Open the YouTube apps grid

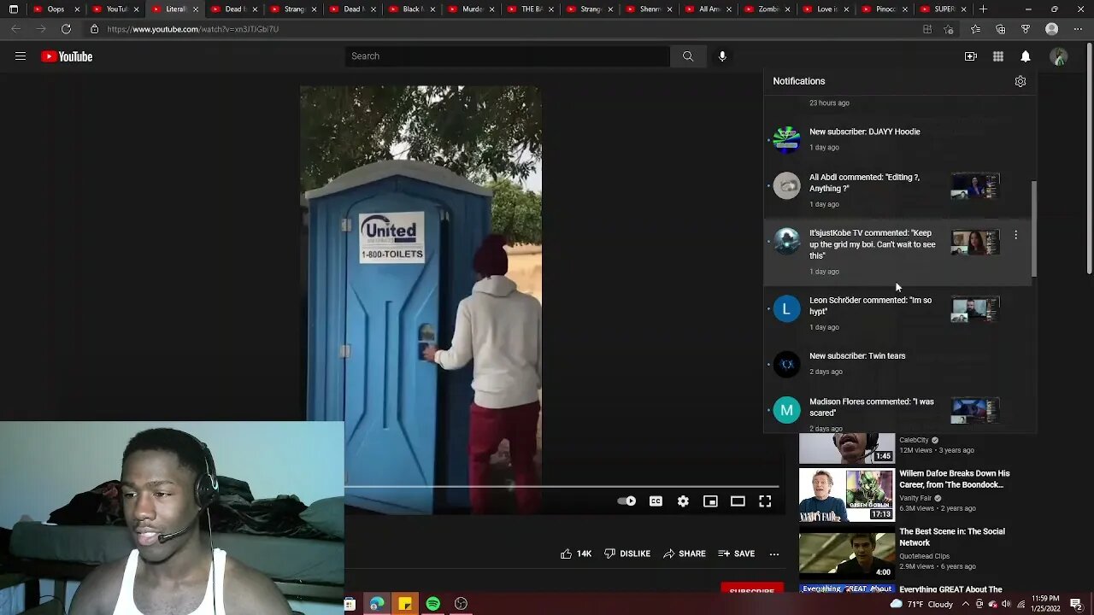click(998, 56)
